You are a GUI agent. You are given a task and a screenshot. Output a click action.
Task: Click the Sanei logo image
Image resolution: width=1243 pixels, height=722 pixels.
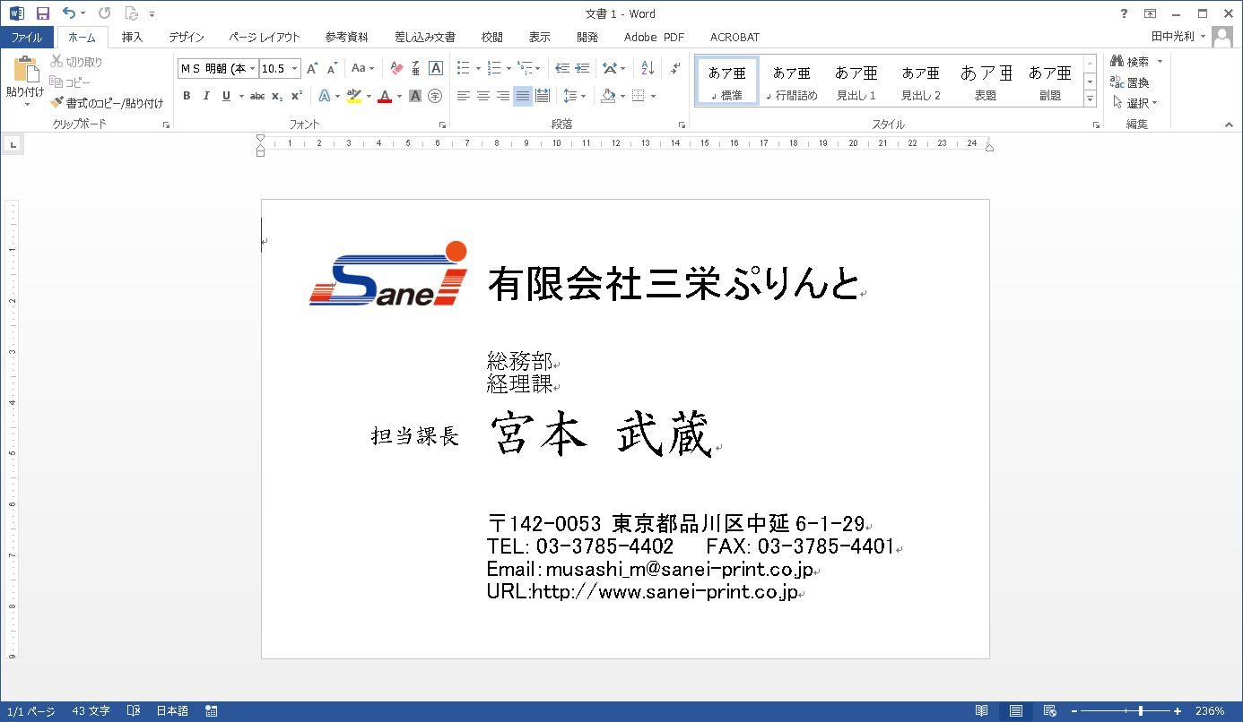pos(388,274)
